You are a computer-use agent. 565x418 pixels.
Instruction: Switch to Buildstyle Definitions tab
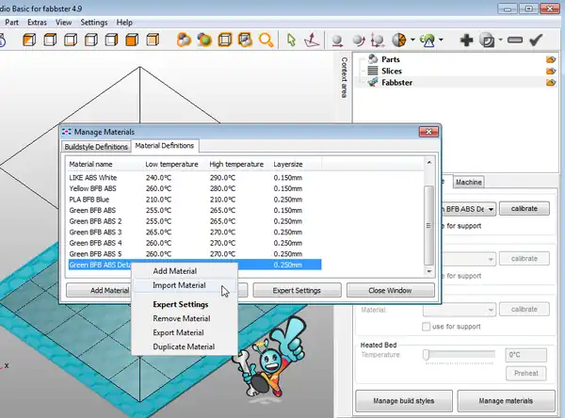click(95, 147)
